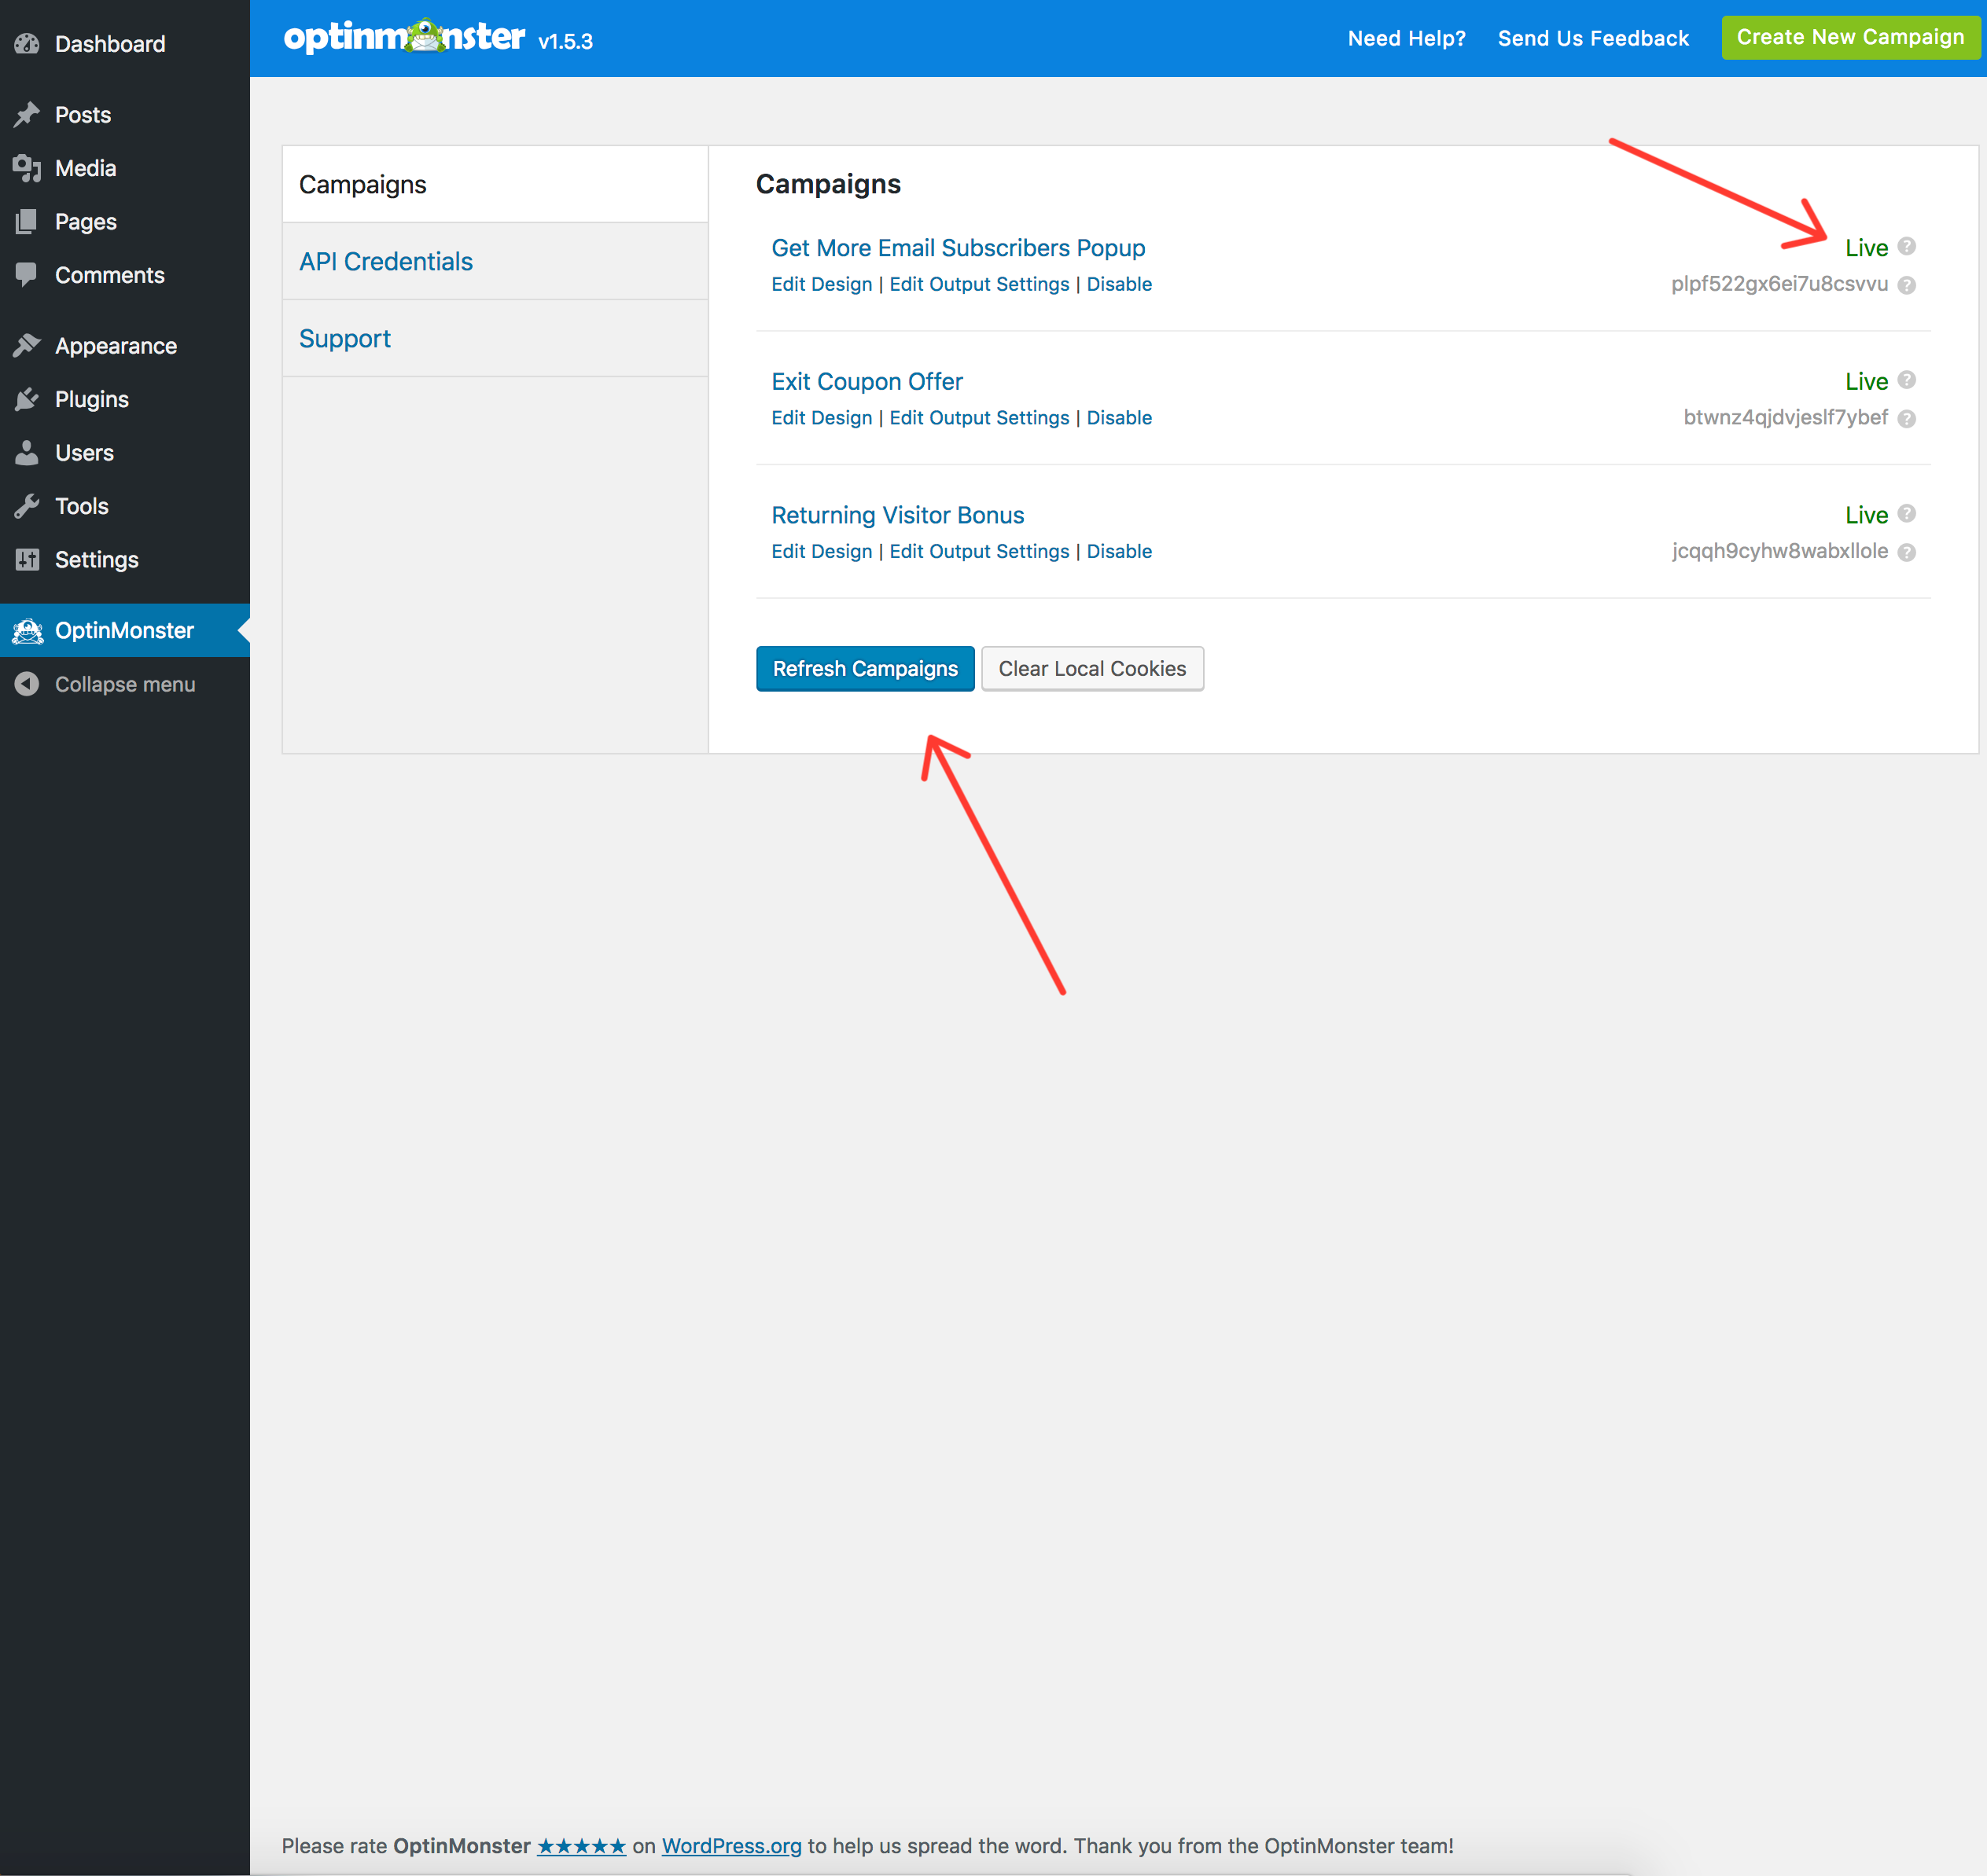The width and height of the screenshot is (1987, 1876).
Task: Click help icon beside Returning Visitor Bonus Live status
Action: tap(1906, 513)
